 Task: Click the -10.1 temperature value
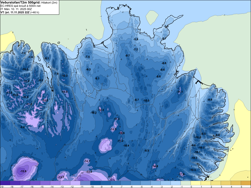[x=197, y=152]
